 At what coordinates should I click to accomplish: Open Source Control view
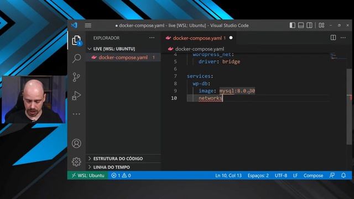(x=76, y=77)
